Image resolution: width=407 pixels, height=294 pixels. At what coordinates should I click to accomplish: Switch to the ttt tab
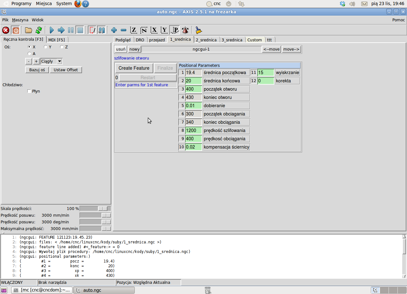(x=270, y=40)
